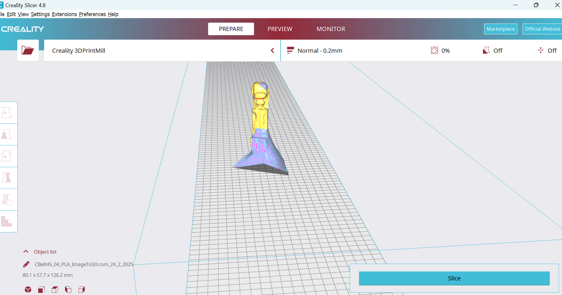Select the Mirror tool in left toolbar
Image resolution: width=562 pixels, height=295 pixels.
pyautogui.click(x=7, y=178)
